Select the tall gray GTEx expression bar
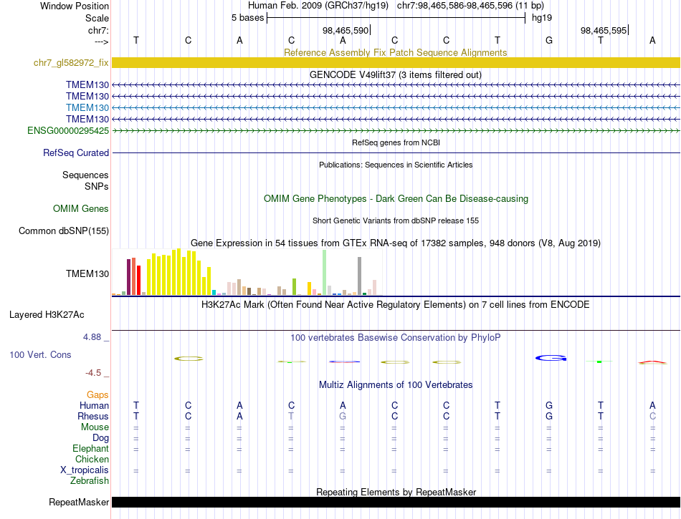 [x=360, y=276]
